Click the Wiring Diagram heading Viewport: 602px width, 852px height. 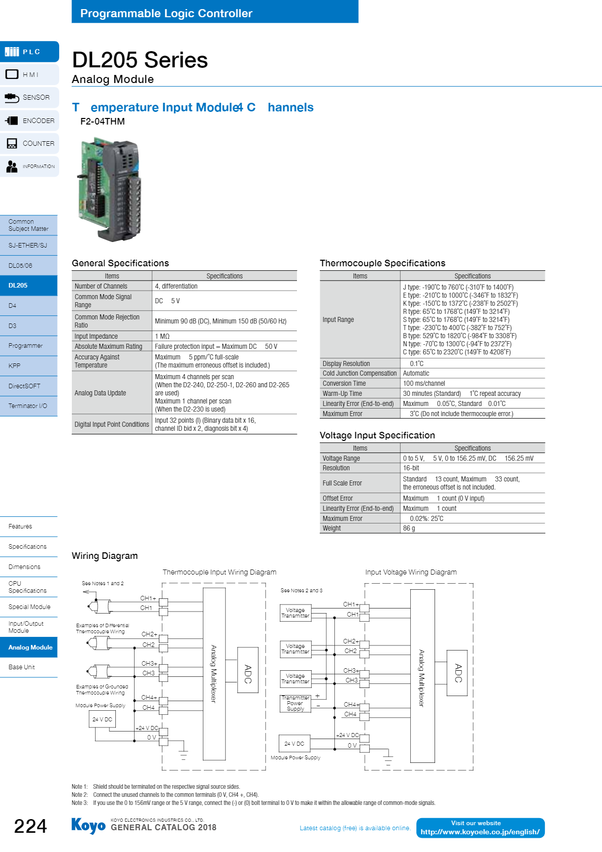(105, 556)
